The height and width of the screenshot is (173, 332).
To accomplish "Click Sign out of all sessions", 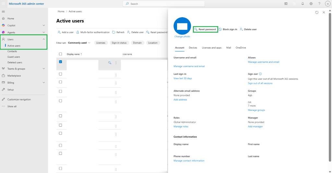I will (260, 83).
